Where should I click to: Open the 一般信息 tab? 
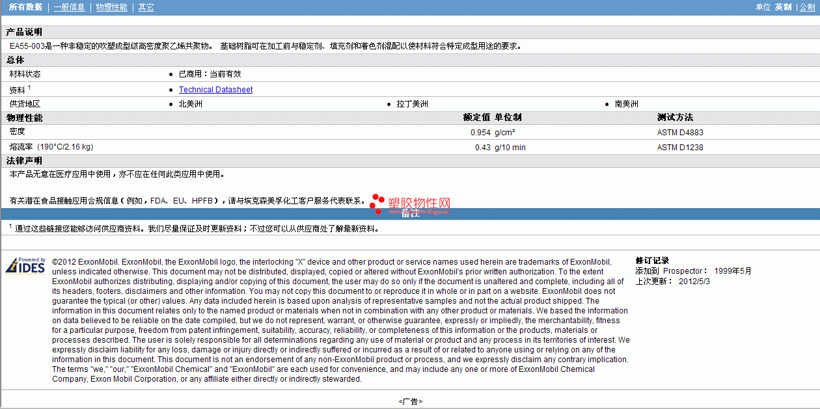69,7
